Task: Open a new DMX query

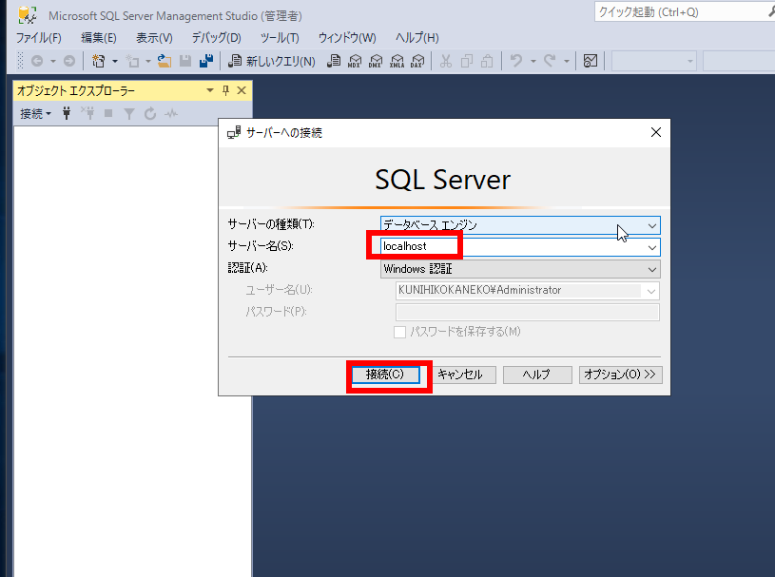Action: (x=376, y=61)
